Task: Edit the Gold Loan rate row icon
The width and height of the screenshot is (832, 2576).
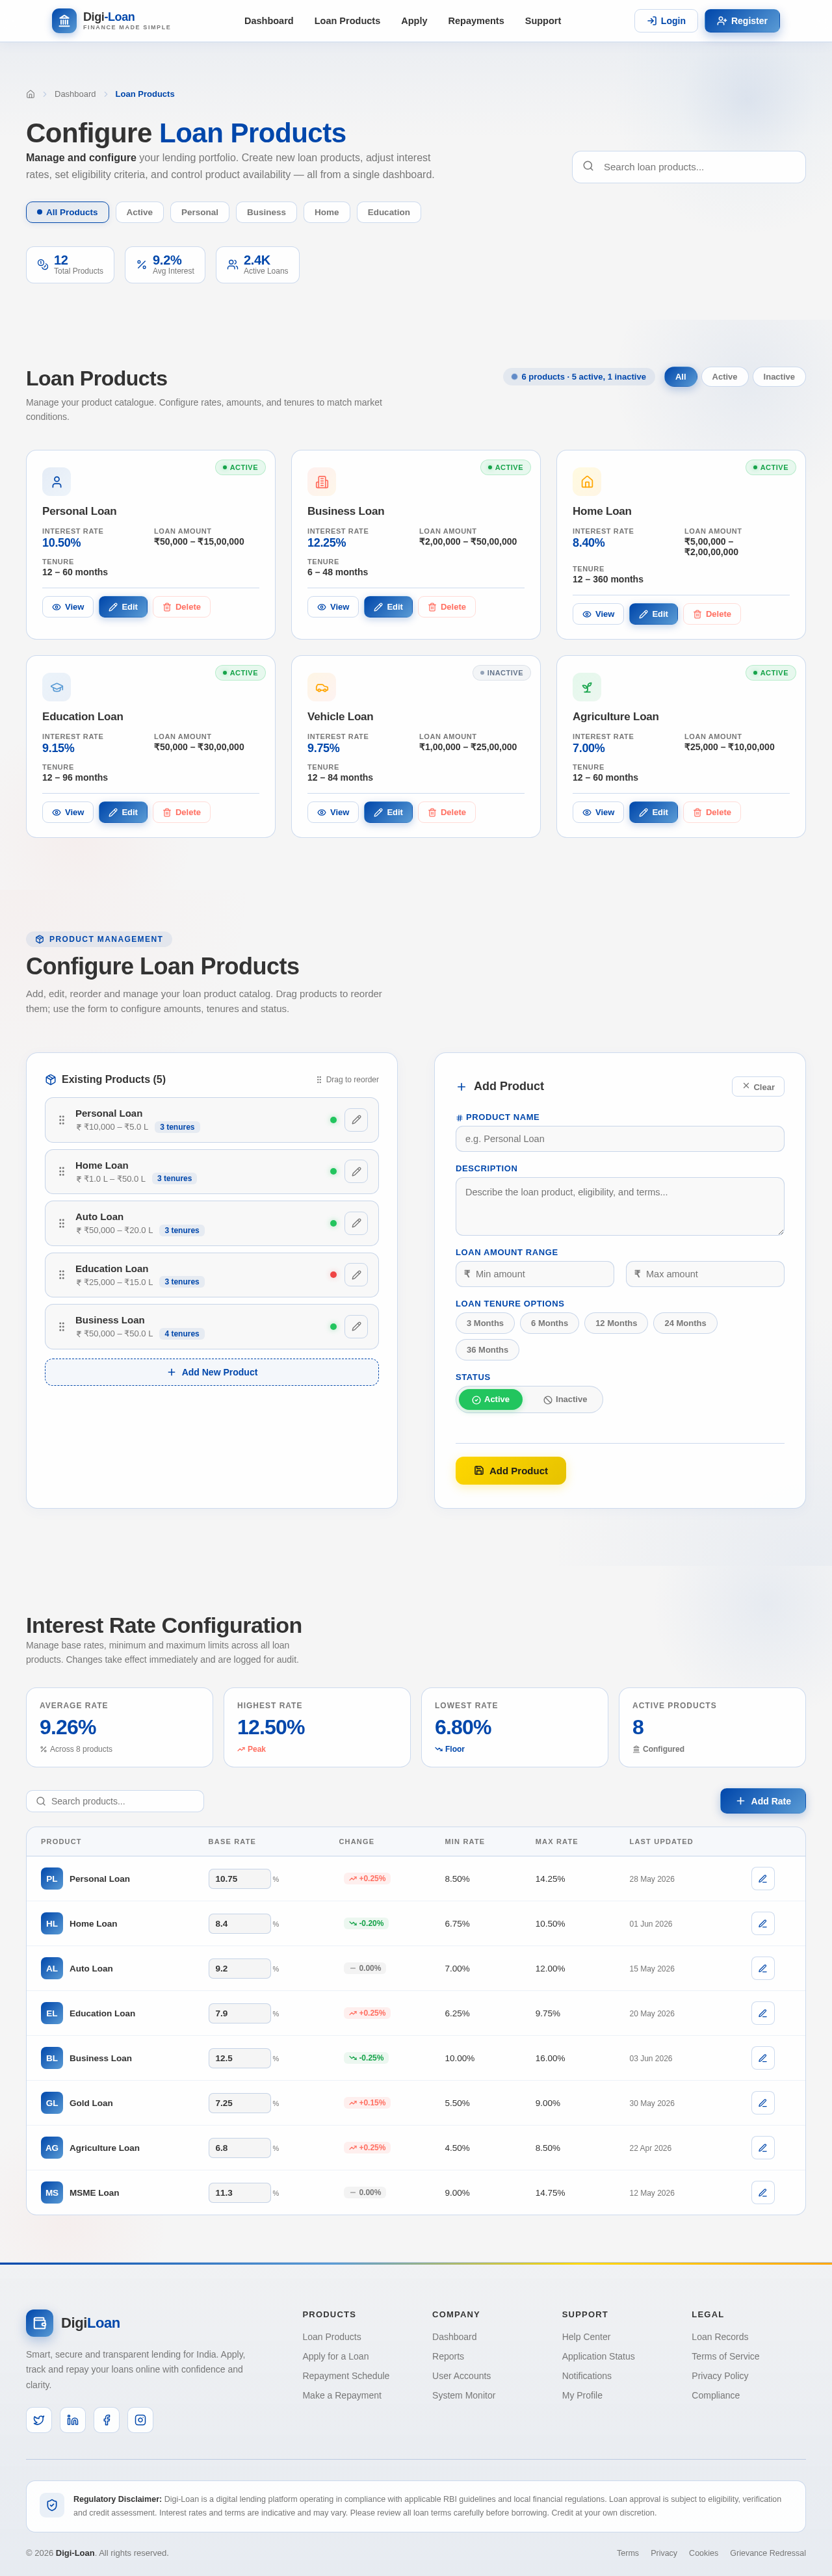Action: tap(763, 2103)
